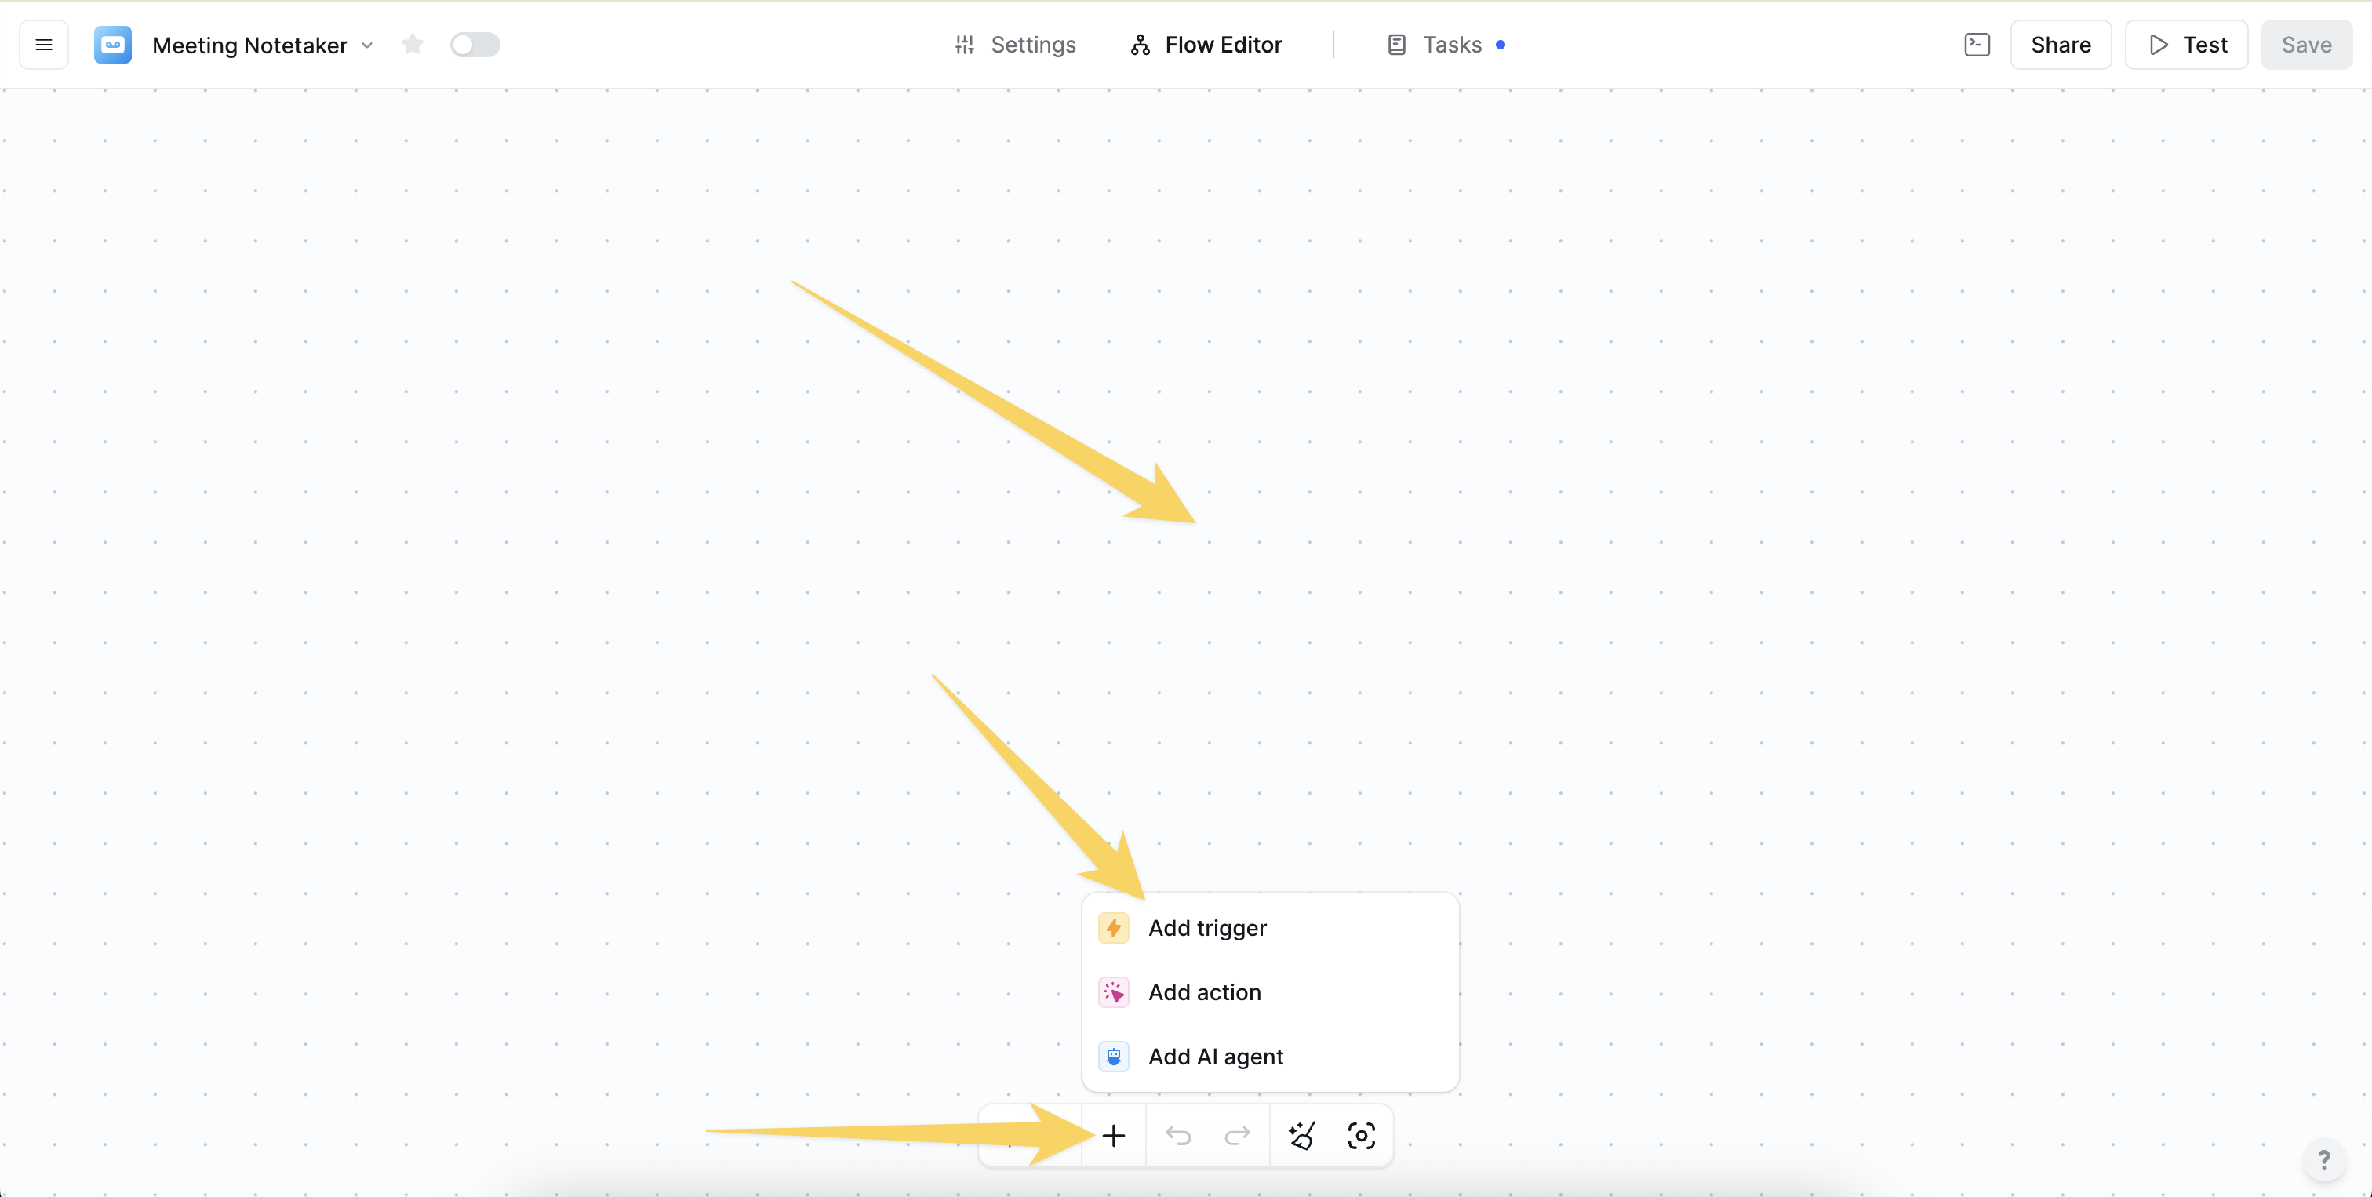
Task: Run the workflow with the Test button
Action: pyautogui.click(x=2187, y=44)
